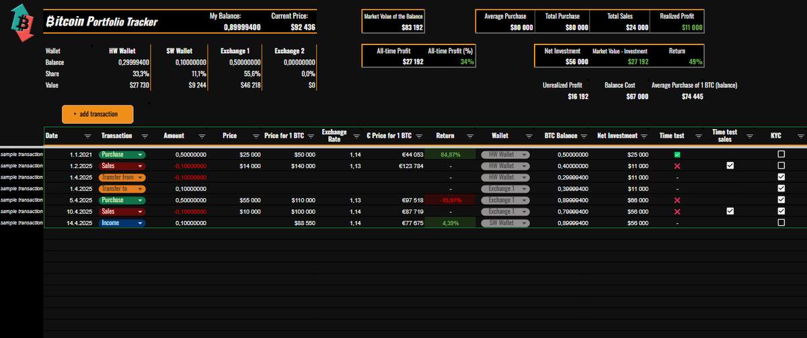807x338 pixels.
Task: Open Purchase transaction dropdown for 1.1.2021
Action: (122, 155)
